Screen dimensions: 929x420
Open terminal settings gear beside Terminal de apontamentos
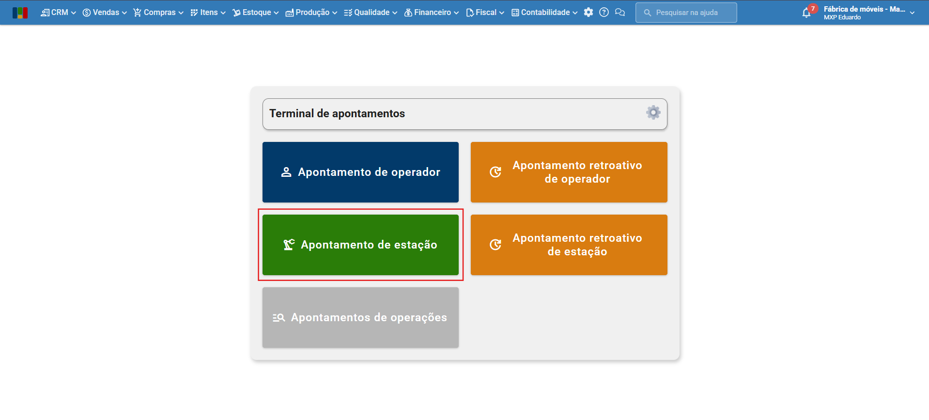tap(653, 112)
